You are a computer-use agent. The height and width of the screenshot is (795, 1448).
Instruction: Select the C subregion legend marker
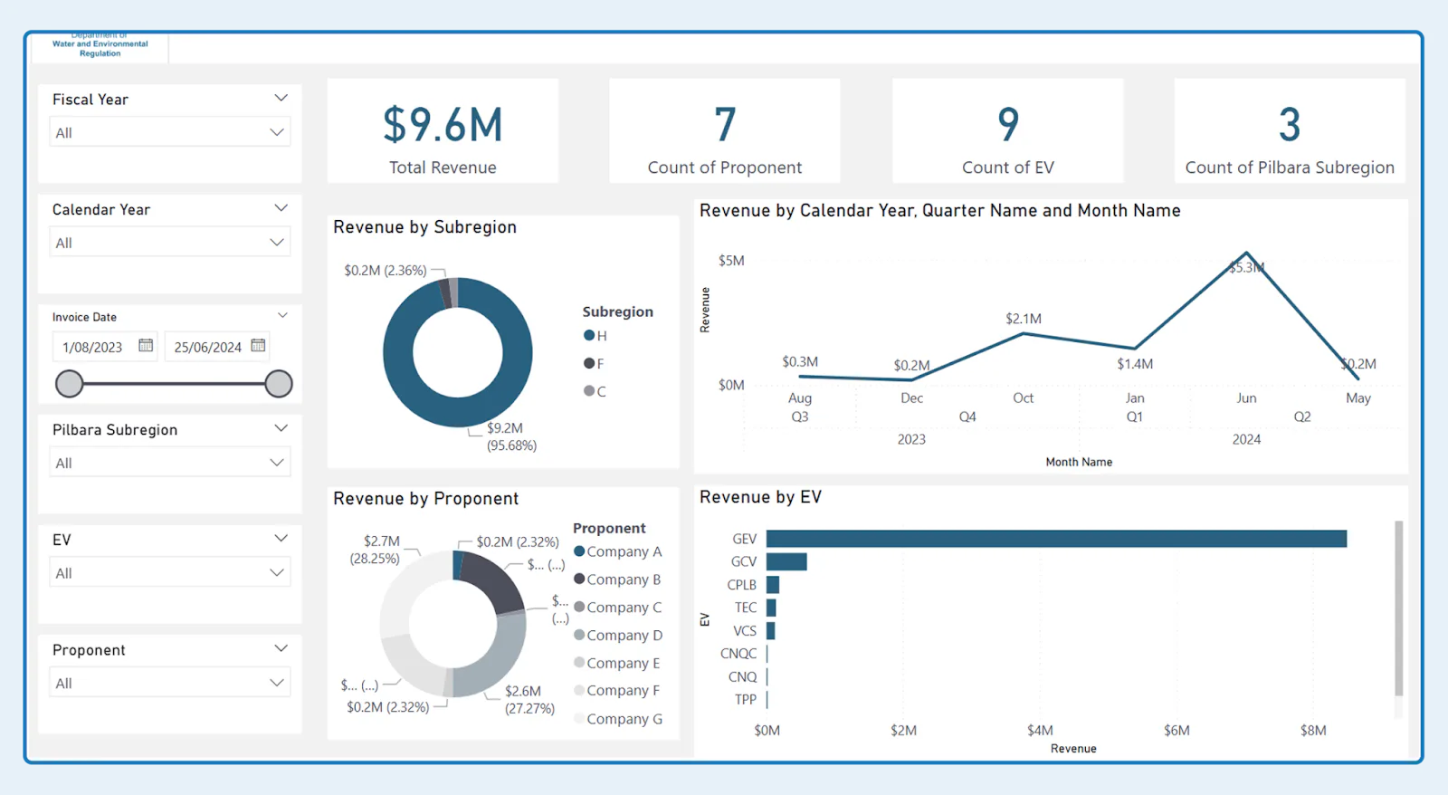pyautogui.click(x=589, y=391)
